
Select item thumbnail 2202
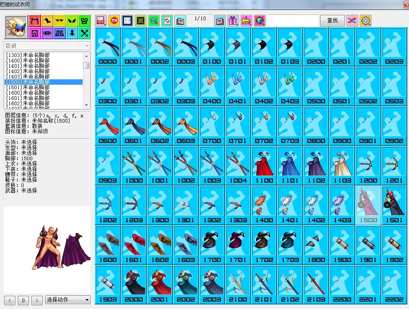tap(394, 285)
